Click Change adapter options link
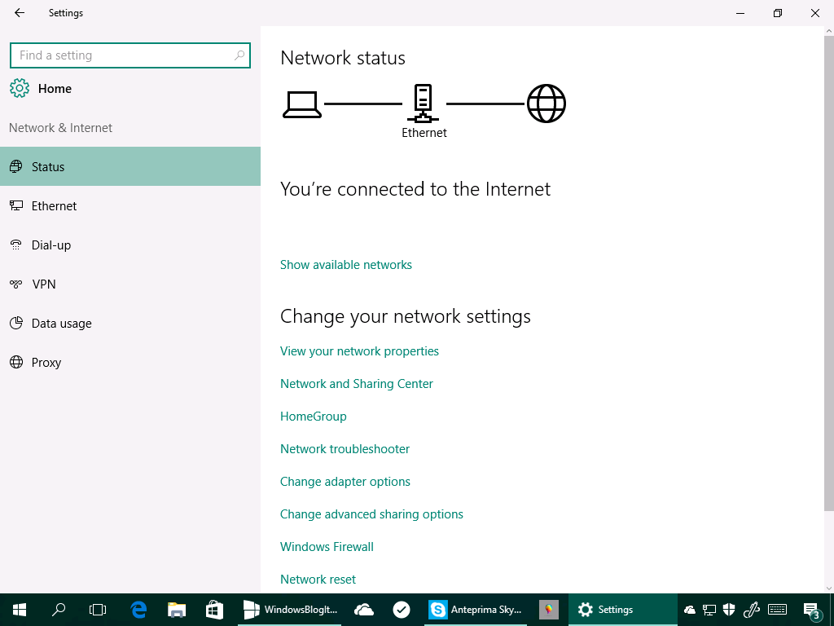834x626 pixels. click(x=345, y=481)
